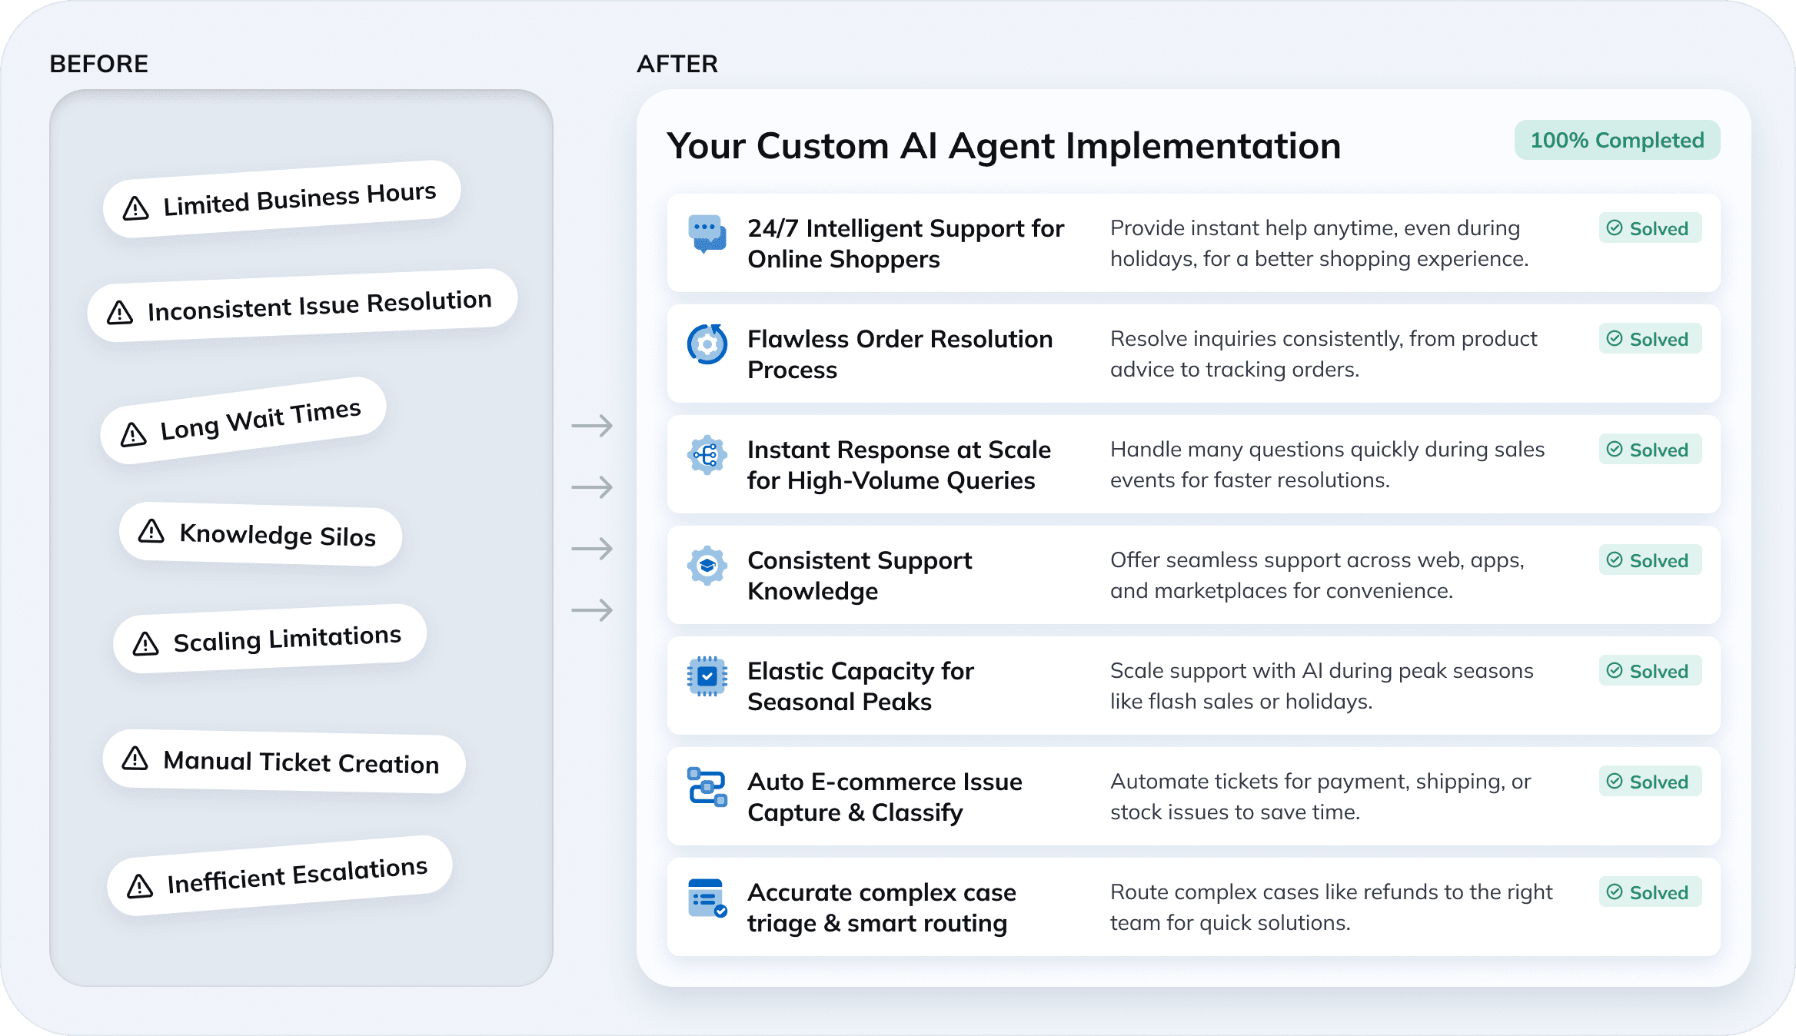Click the Elastic Capacity chip icon
This screenshot has width=1796, height=1036.
707,676
